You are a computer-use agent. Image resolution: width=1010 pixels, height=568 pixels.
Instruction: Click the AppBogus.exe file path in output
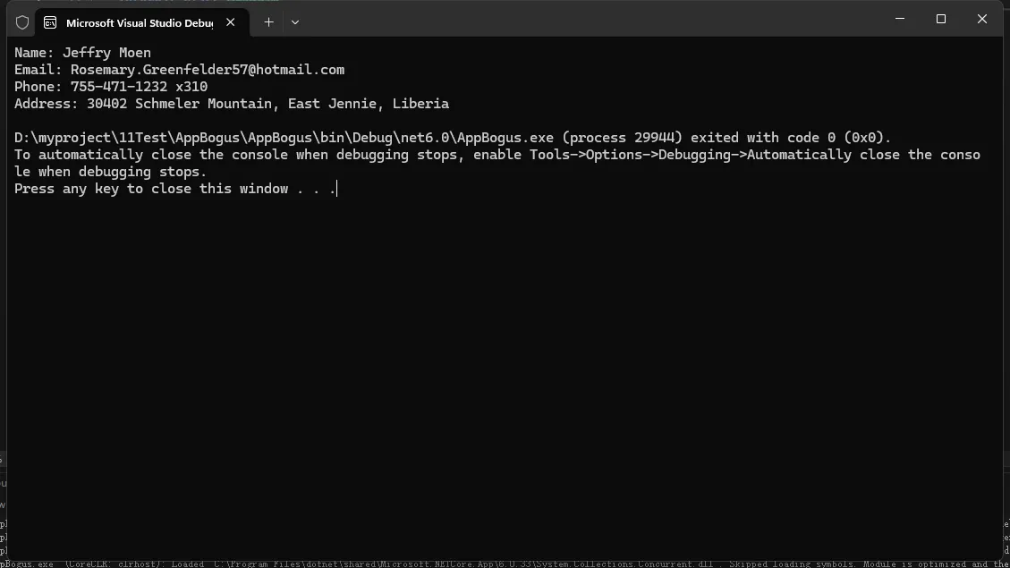pyautogui.click(x=284, y=138)
